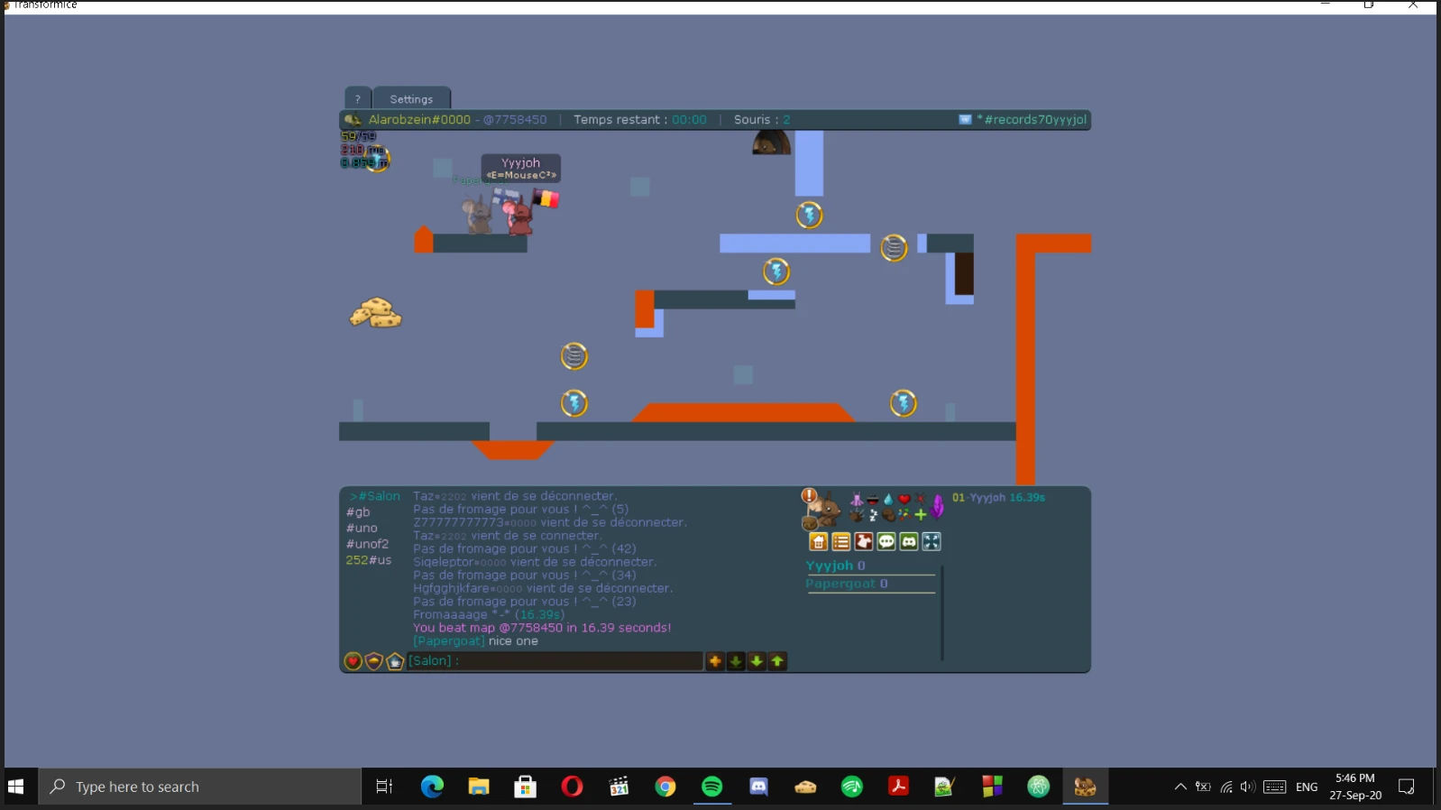Open the volume control in system tray
1441x810 pixels.
tap(1248, 787)
